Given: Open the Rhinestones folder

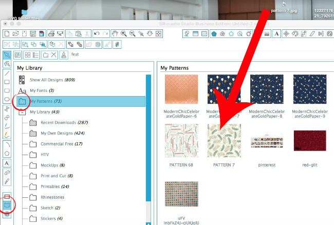Looking at the screenshot, I should [x=52, y=197].
